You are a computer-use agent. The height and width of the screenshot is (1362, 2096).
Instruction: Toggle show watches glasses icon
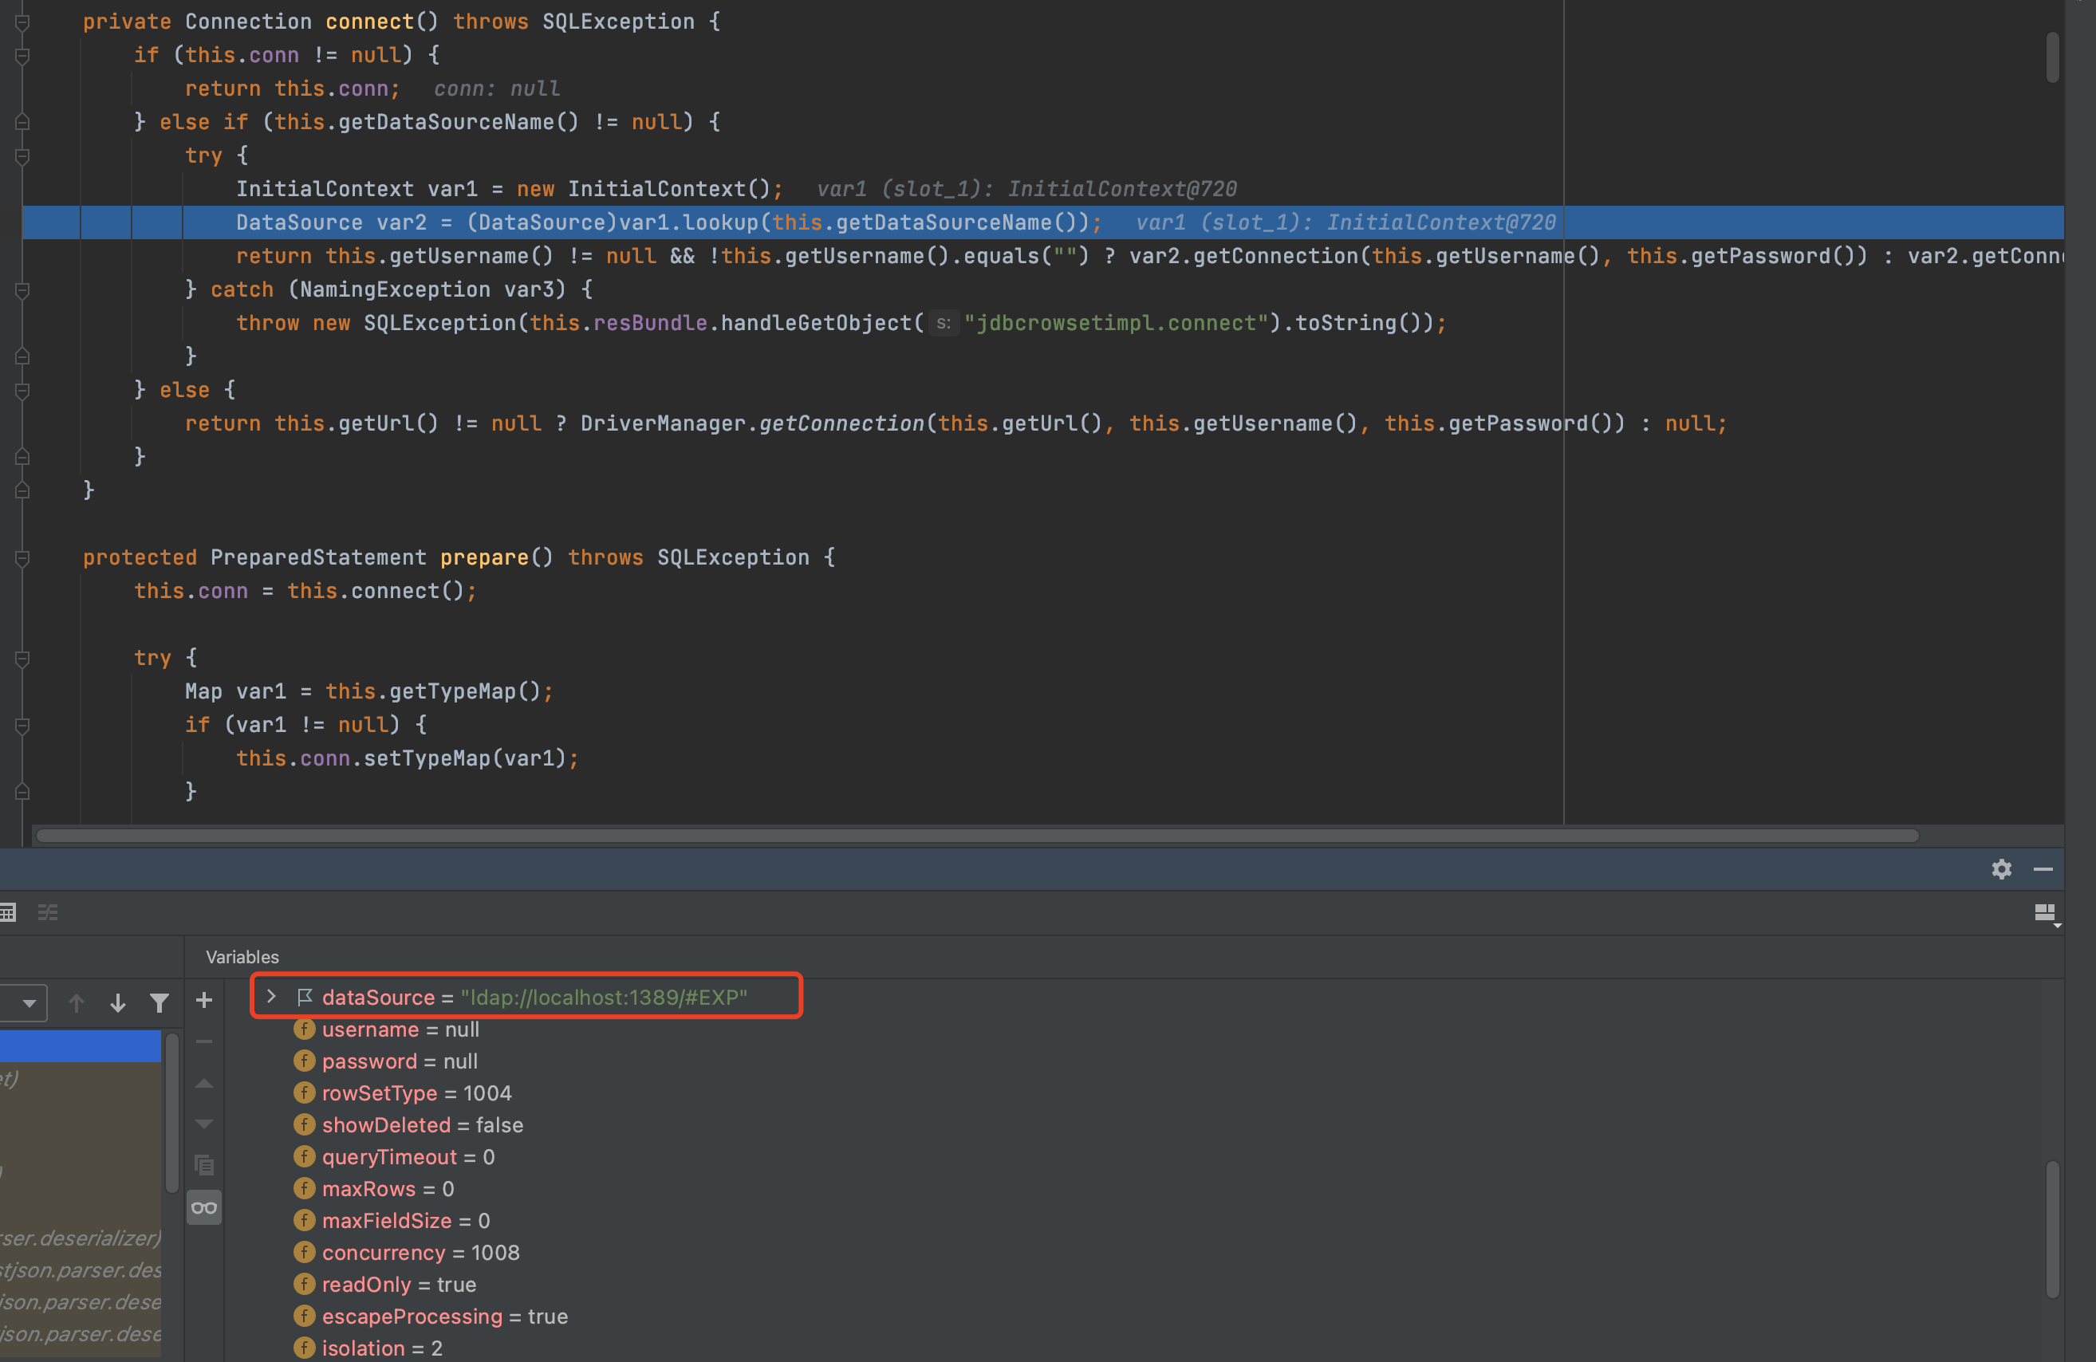click(204, 1208)
